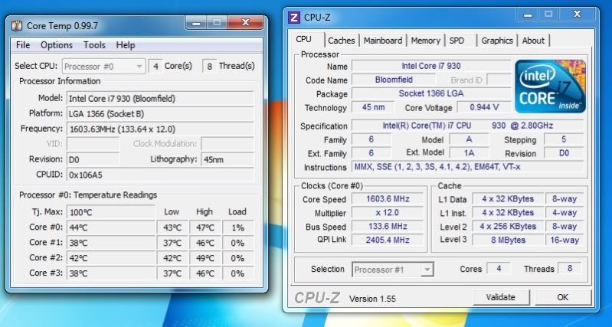612x327 pixels.
Task: Click the QPI Link value 2405.4 MHz
Action: click(388, 240)
